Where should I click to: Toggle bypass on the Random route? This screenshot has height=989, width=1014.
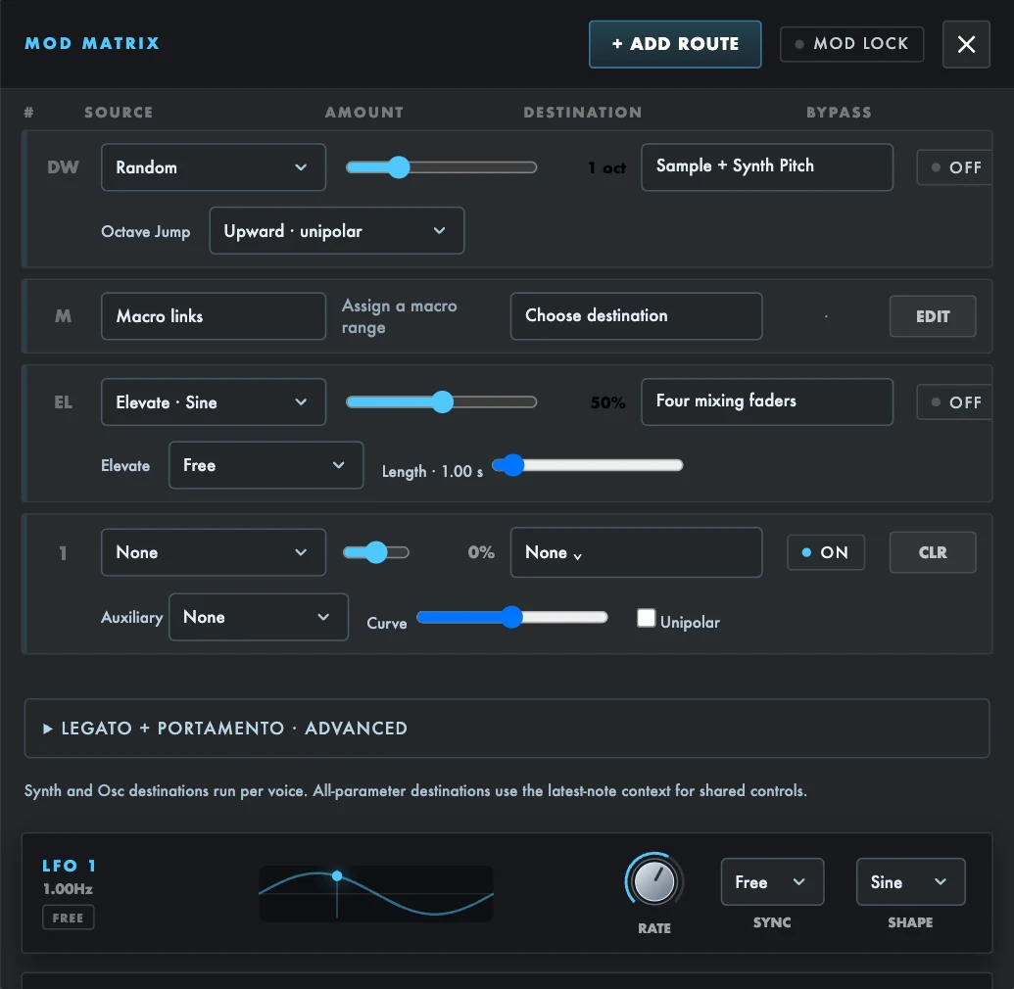click(x=954, y=167)
